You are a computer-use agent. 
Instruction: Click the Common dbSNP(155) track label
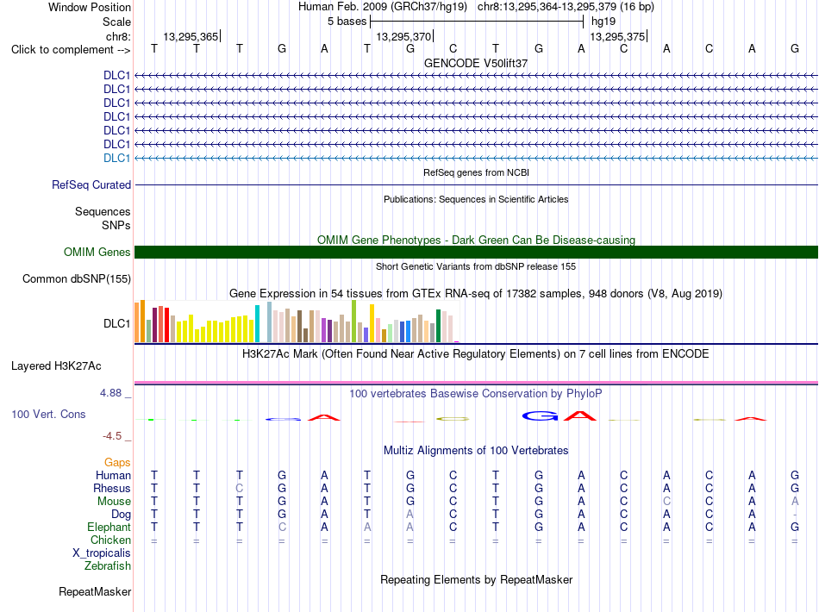pos(77,278)
